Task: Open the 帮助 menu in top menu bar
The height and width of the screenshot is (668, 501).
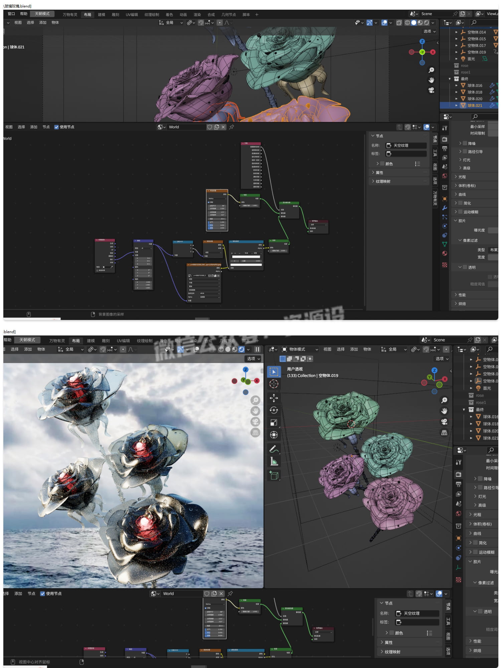Action: (x=24, y=14)
